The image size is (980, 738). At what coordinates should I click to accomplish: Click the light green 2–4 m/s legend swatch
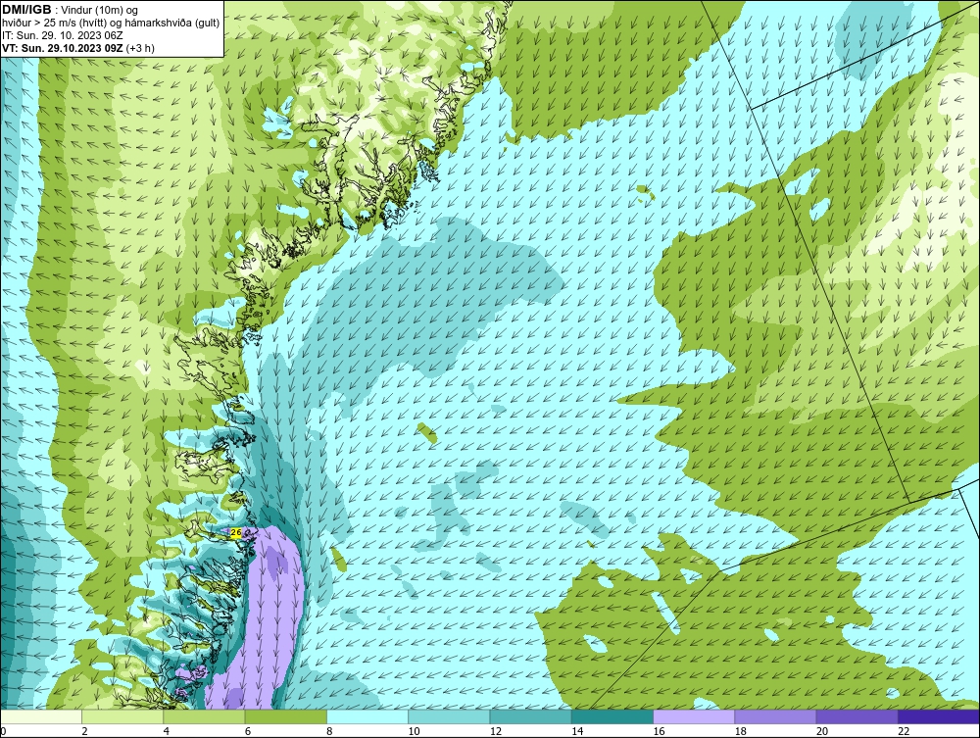click(122, 716)
